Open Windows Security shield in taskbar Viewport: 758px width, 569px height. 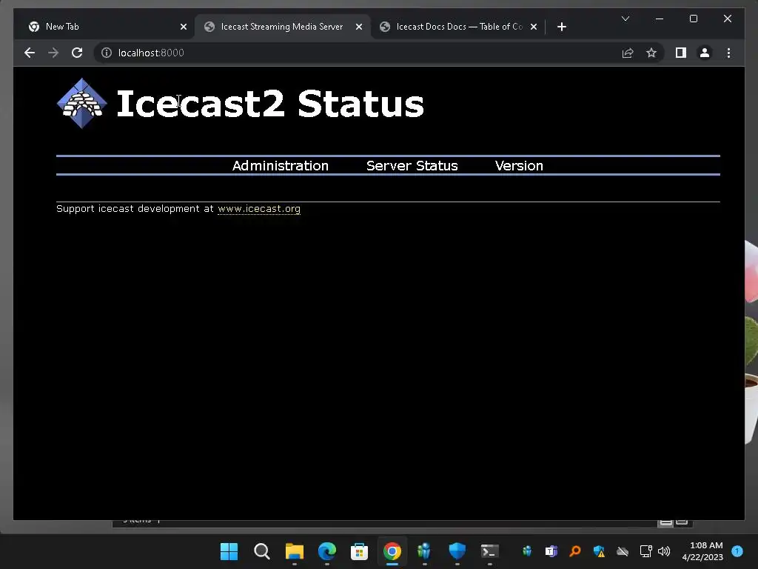pyautogui.click(x=457, y=550)
